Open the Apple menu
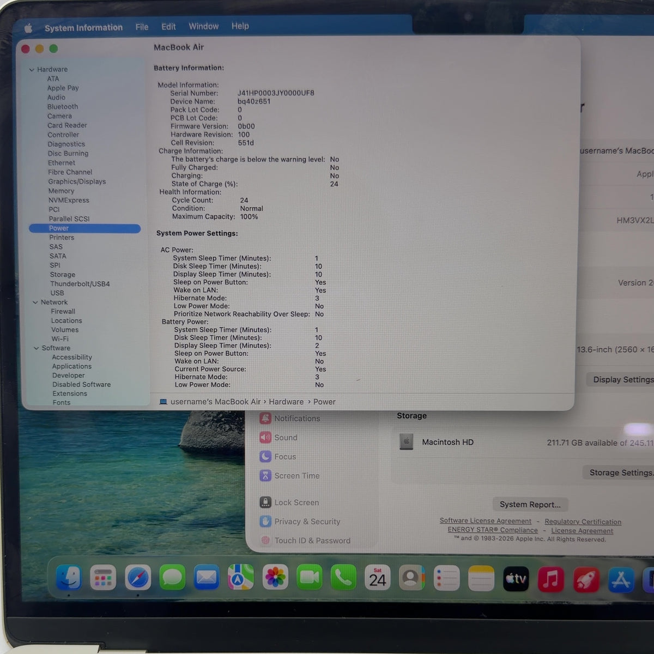Image resolution: width=654 pixels, height=654 pixels. point(28,28)
